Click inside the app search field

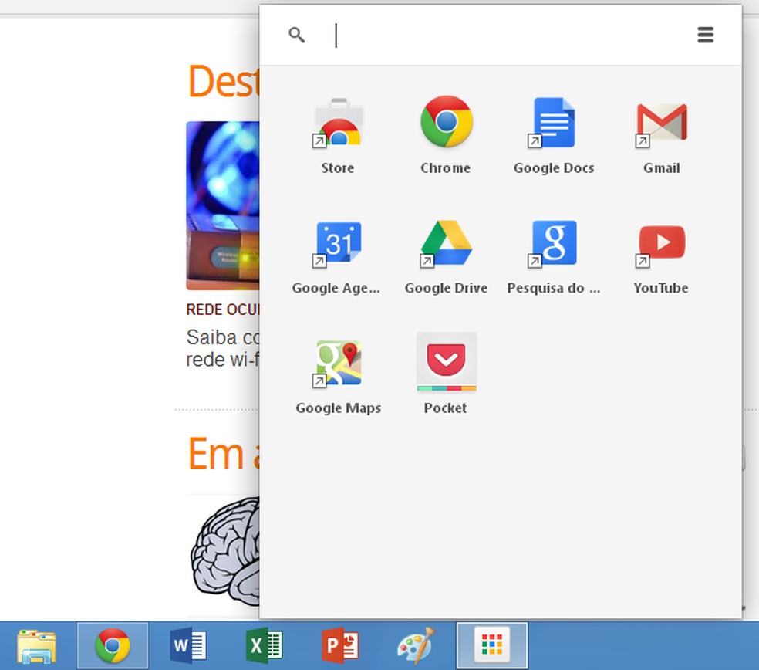tap(463, 35)
